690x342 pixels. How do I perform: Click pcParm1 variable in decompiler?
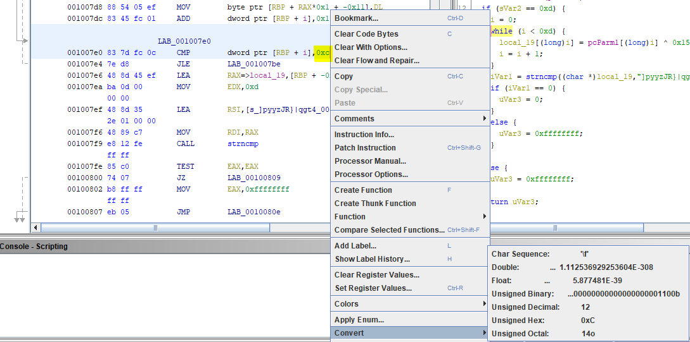[x=604, y=42]
